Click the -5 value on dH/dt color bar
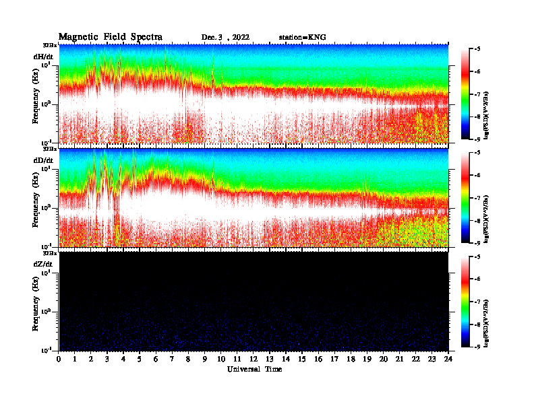534x412 pixels. tap(477, 49)
